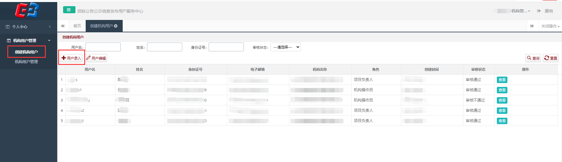
Task: Click the 机构名称 column header
Action: (320, 70)
